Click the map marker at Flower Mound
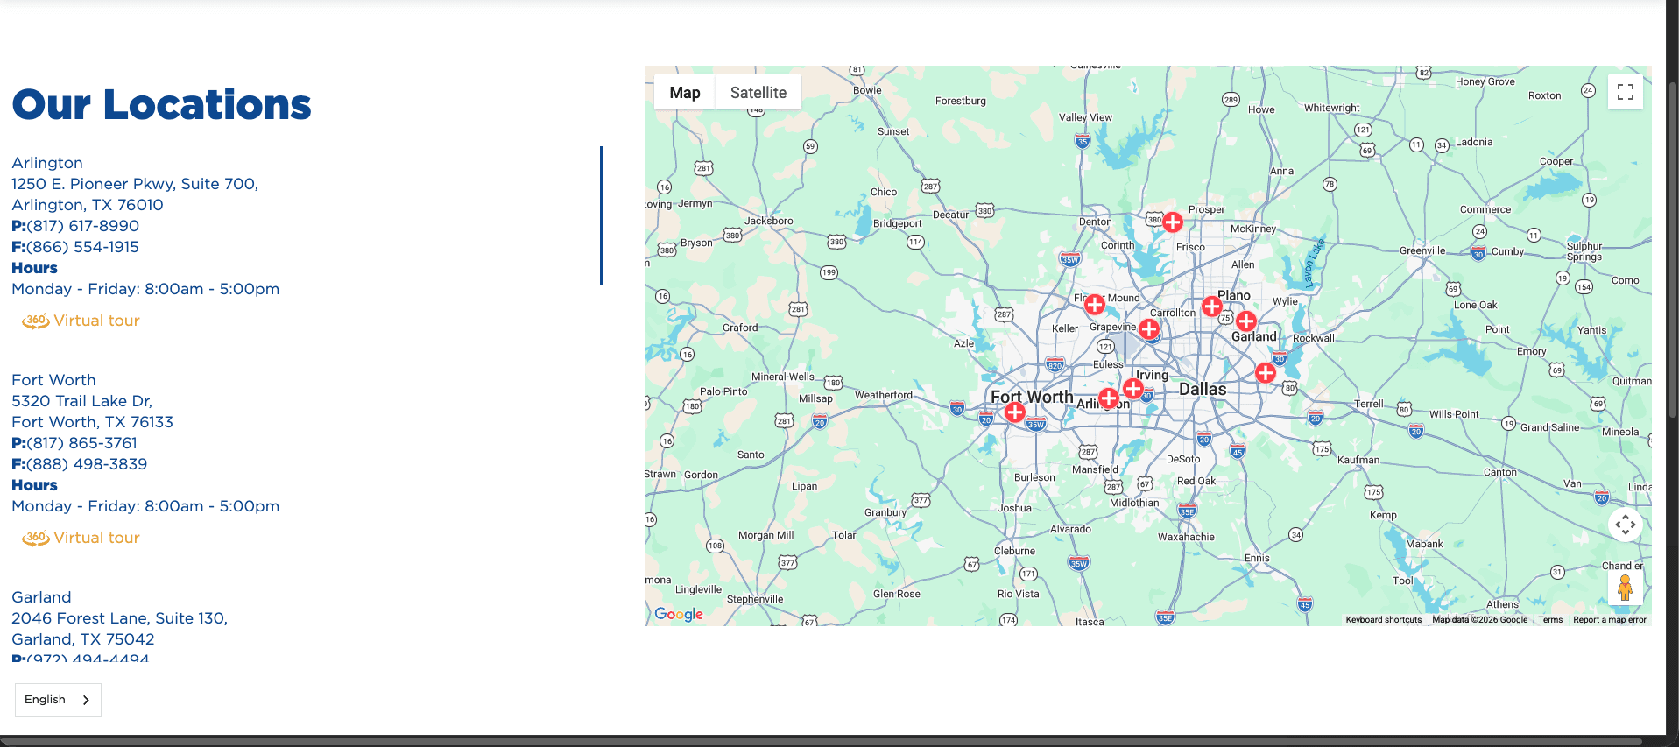Screen dimensions: 1679x747 coord(1095,305)
